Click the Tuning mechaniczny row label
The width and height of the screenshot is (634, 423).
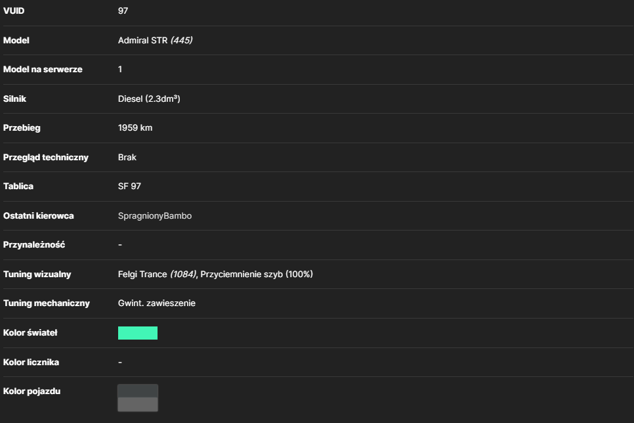46,303
